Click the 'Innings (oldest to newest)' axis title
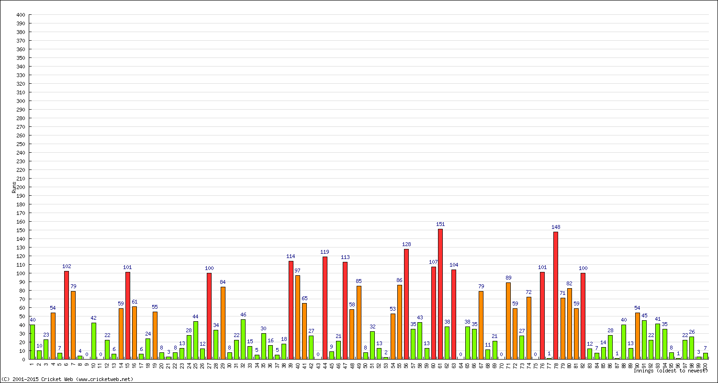718x383 pixels. tap(671, 371)
